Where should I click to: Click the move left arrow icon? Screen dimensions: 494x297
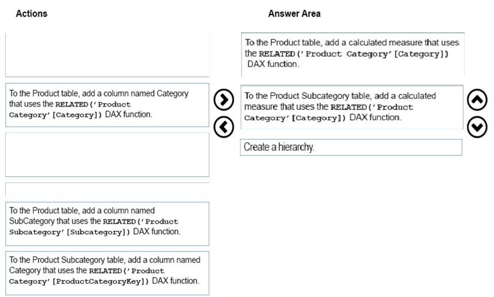[x=224, y=127]
